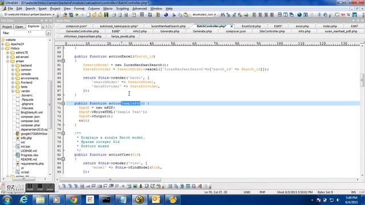Open the file path dropdown arrow
Viewport: 365px width, 205px height.
tap(54, 15)
